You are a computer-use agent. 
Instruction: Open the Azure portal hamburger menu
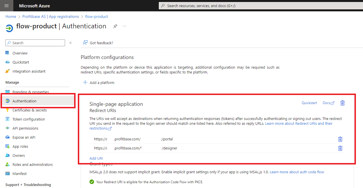(7, 6)
